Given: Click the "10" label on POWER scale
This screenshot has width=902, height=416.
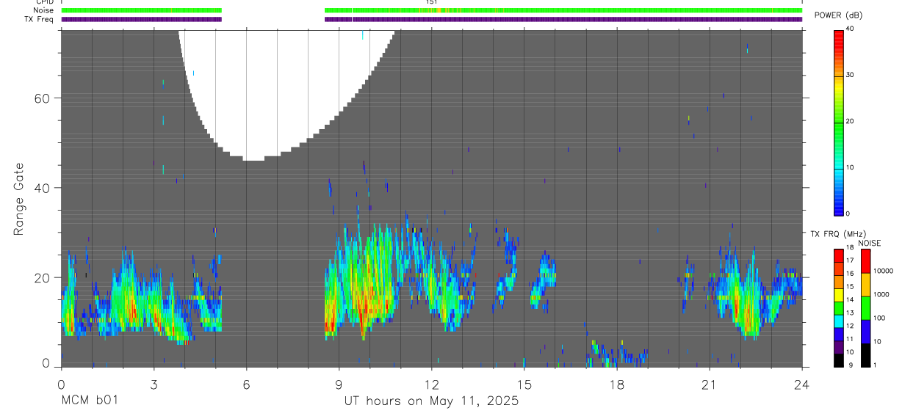Looking at the screenshot, I should coord(849,168).
